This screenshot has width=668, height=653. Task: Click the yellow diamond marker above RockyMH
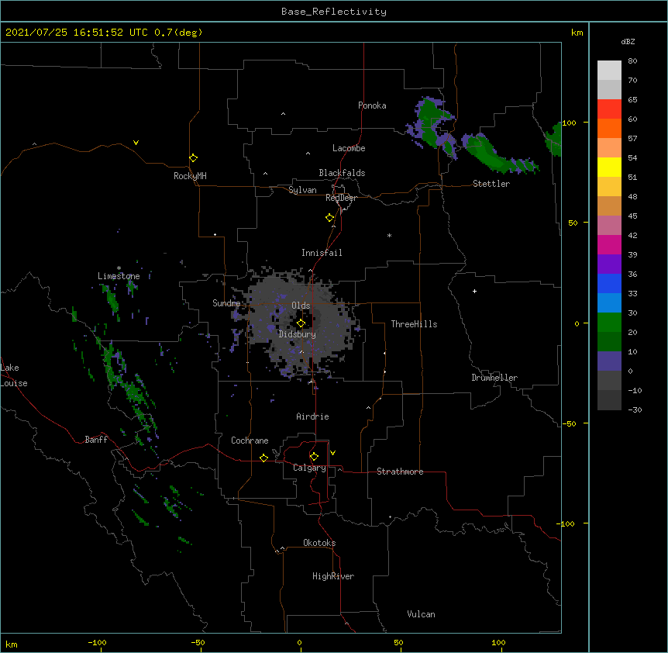pyautogui.click(x=193, y=157)
